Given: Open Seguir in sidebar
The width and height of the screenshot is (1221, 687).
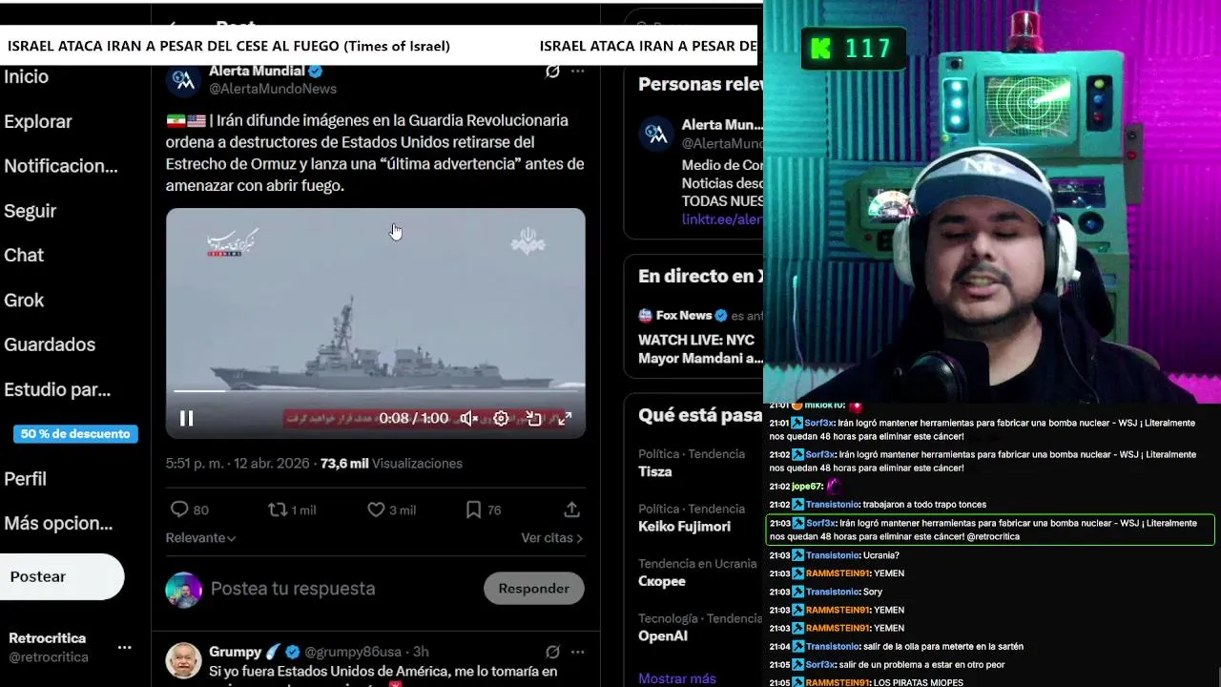Looking at the screenshot, I should (x=31, y=211).
